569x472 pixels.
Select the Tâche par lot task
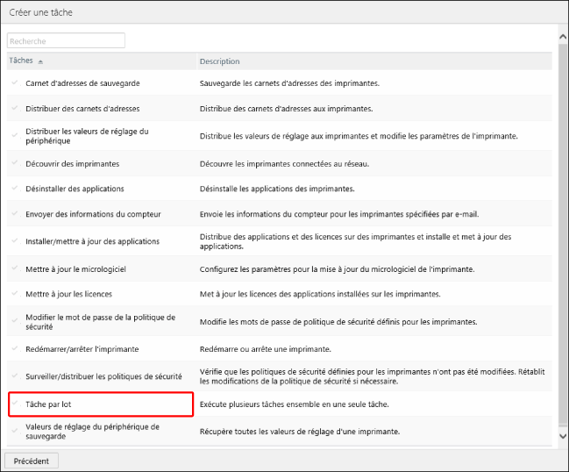click(x=51, y=404)
